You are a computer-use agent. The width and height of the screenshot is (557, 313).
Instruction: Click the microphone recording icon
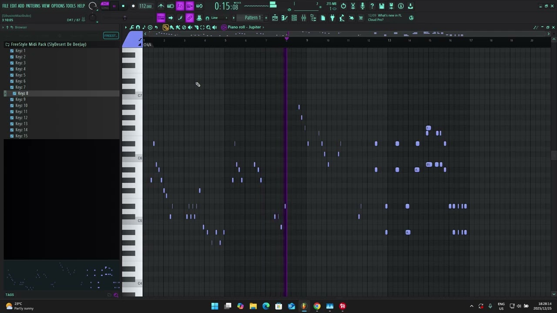click(362, 6)
